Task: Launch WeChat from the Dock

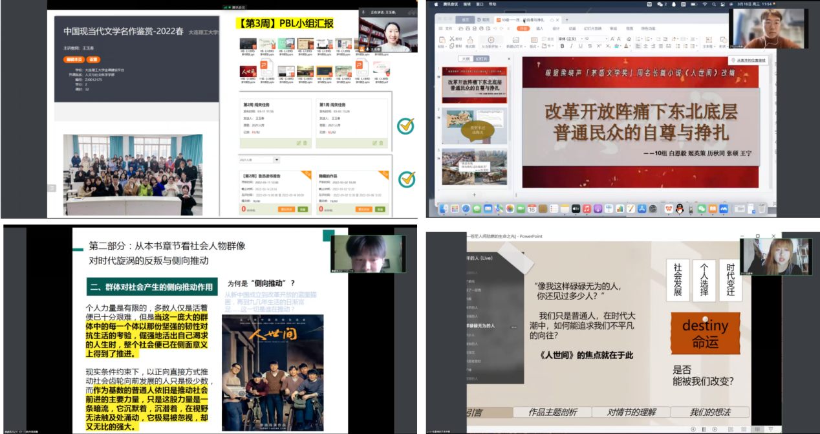Action: click(700, 208)
